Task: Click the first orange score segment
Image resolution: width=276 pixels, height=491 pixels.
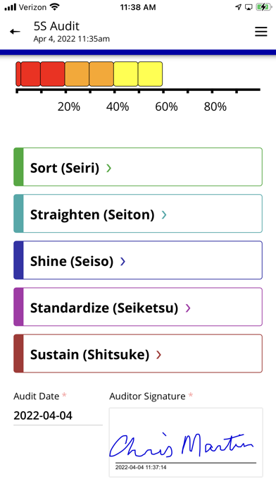Action: pos(77,74)
